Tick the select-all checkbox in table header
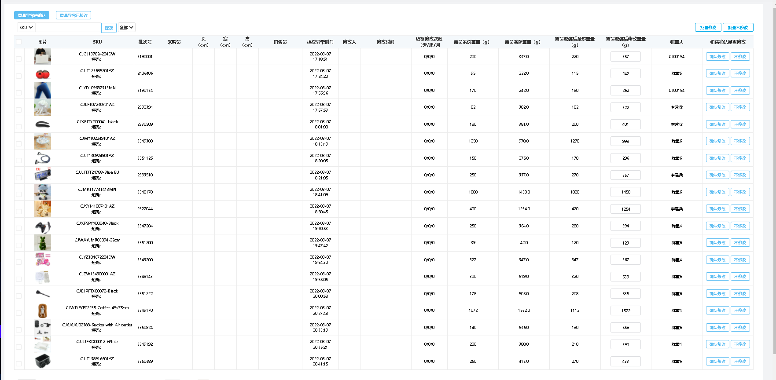776x380 pixels. click(x=18, y=42)
